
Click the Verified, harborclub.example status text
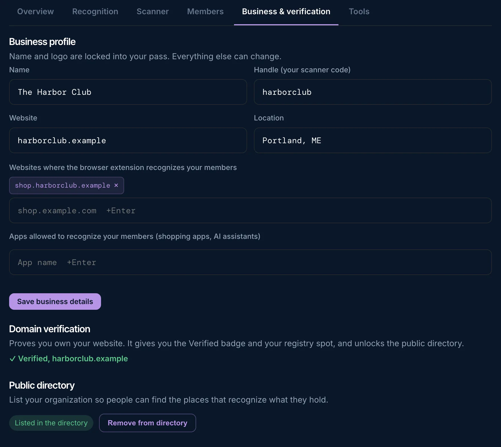[x=73, y=358]
